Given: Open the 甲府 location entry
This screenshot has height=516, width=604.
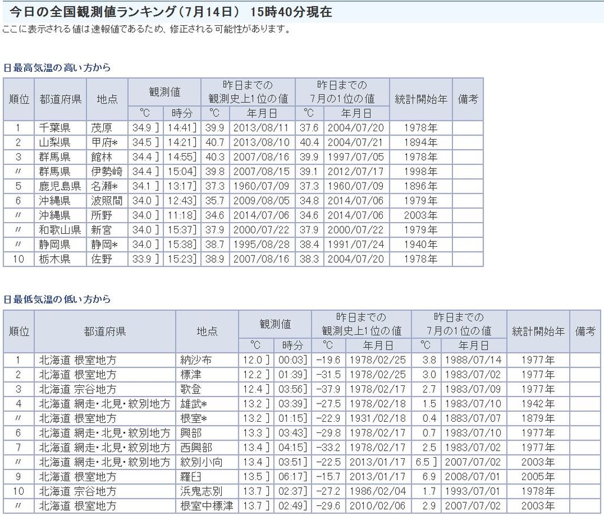Looking at the screenshot, I should click(103, 143).
